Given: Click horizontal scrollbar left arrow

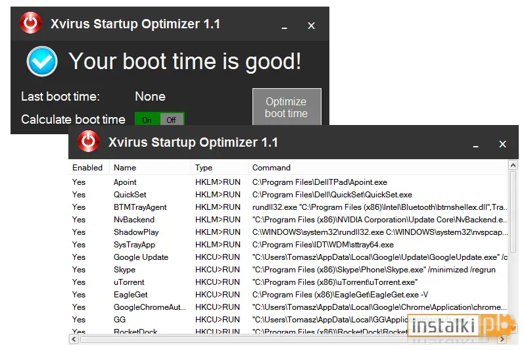Looking at the screenshot, I should [x=74, y=339].
